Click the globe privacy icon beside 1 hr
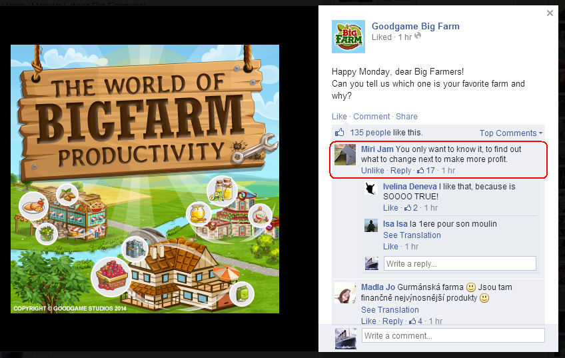 coord(418,36)
